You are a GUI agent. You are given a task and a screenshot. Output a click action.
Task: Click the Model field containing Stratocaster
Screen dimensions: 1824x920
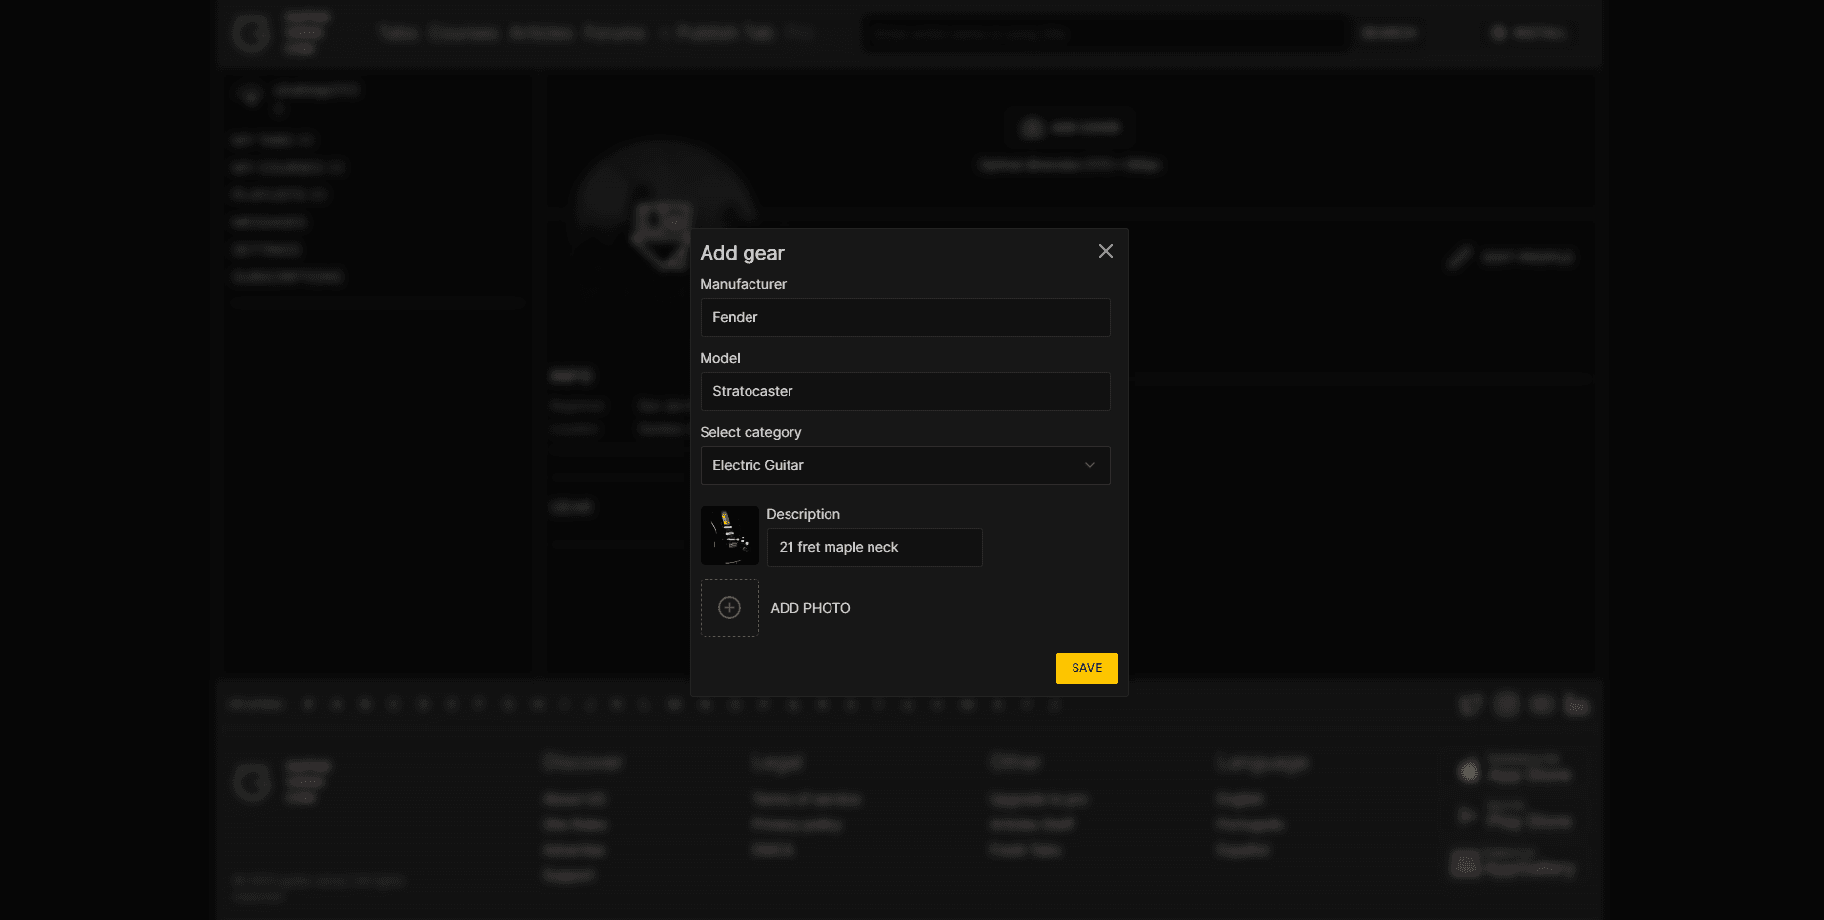(x=905, y=391)
